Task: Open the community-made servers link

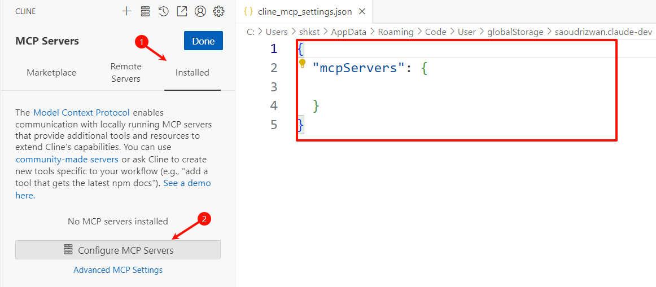Action: (67, 160)
